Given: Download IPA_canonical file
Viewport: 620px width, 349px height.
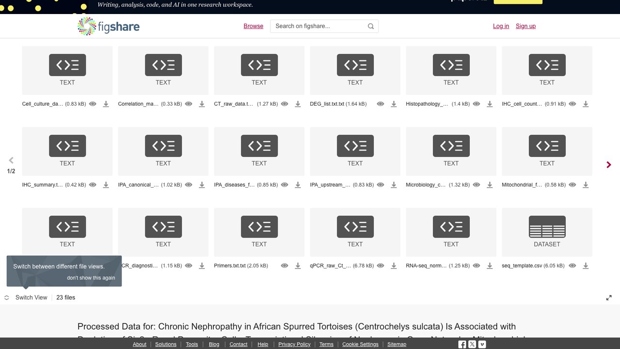Looking at the screenshot, I should click(x=201, y=185).
